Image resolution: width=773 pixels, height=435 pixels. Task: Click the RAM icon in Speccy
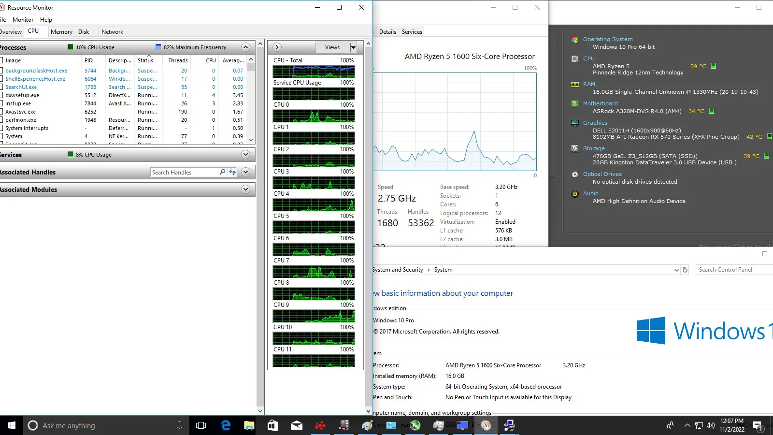(575, 85)
